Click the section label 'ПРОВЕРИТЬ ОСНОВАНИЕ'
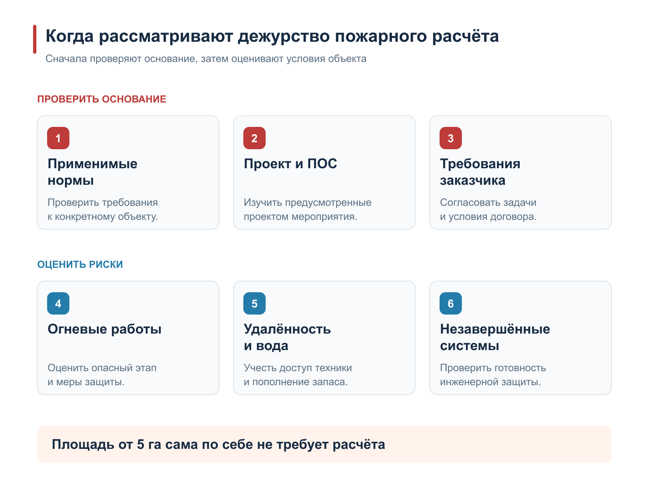 (102, 99)
